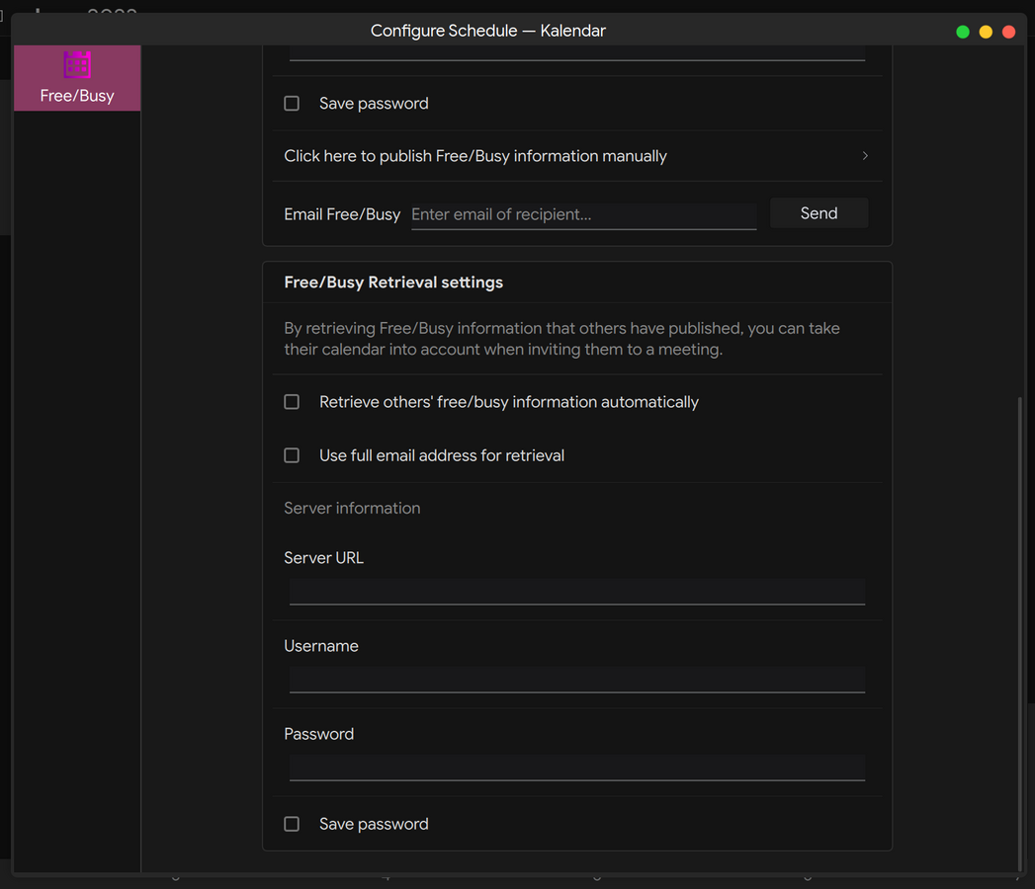
Task: Click the yellow window control button
Action: (986, 32)
